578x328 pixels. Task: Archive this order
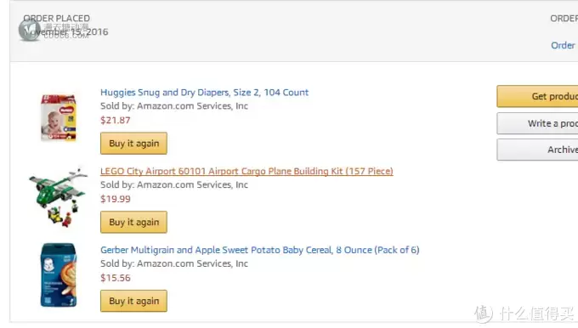click(x=537, y=150)
